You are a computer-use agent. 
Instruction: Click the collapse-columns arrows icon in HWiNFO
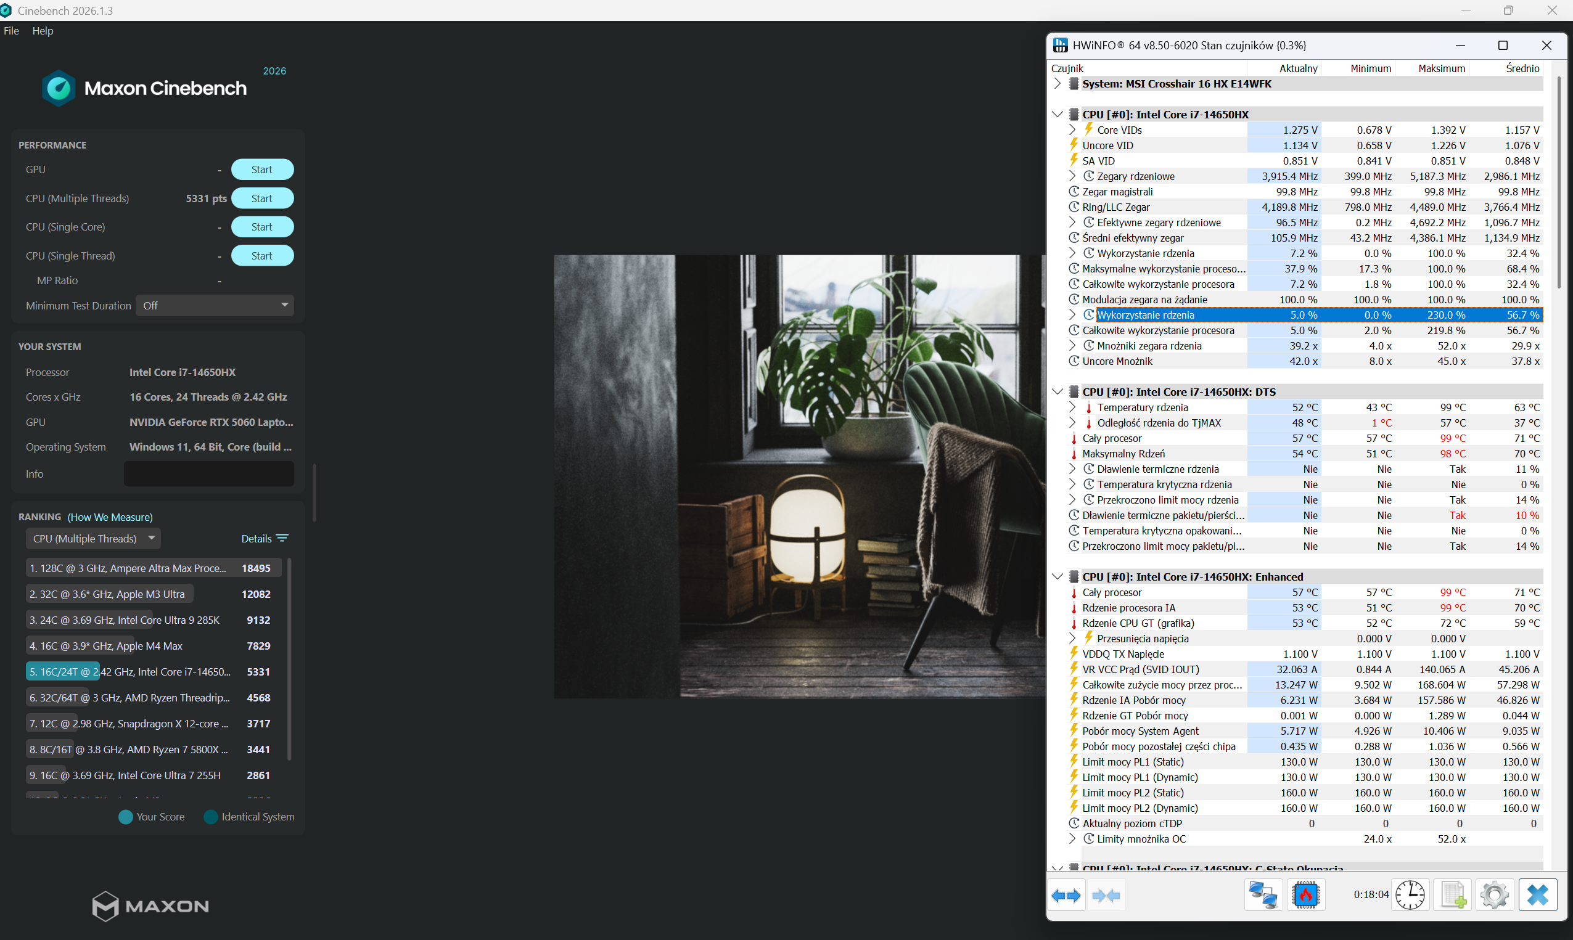click(x=1106, y=896)
